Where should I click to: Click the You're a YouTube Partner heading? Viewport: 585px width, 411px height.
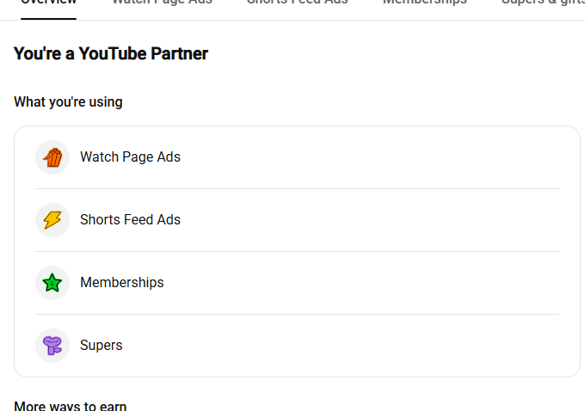pos(111,53)
